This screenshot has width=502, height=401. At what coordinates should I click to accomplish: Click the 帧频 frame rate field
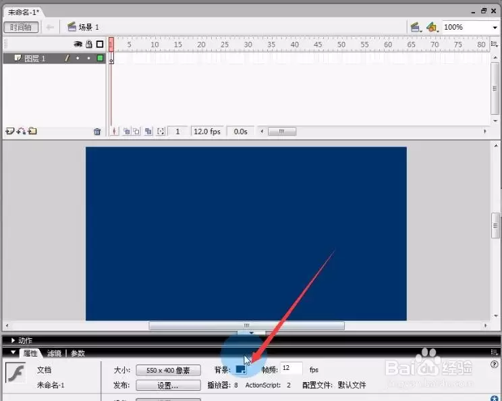[291, 369]
